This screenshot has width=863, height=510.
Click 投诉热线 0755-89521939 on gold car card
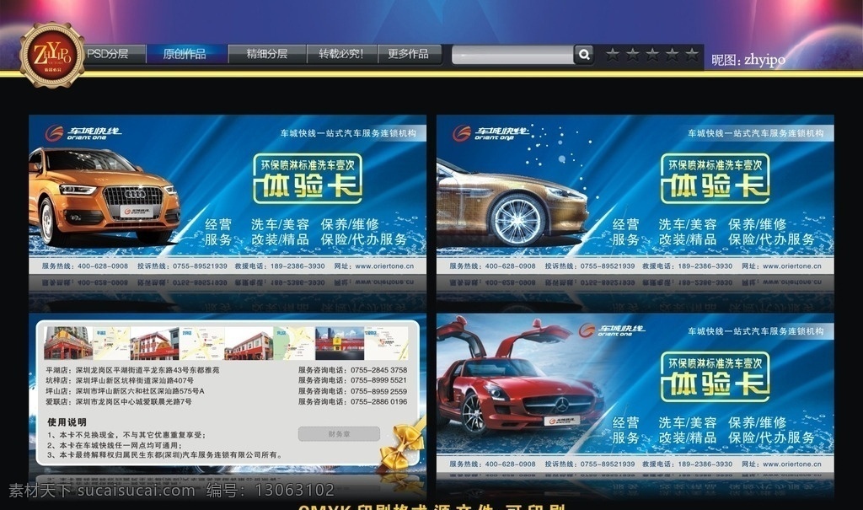[590, 266]
